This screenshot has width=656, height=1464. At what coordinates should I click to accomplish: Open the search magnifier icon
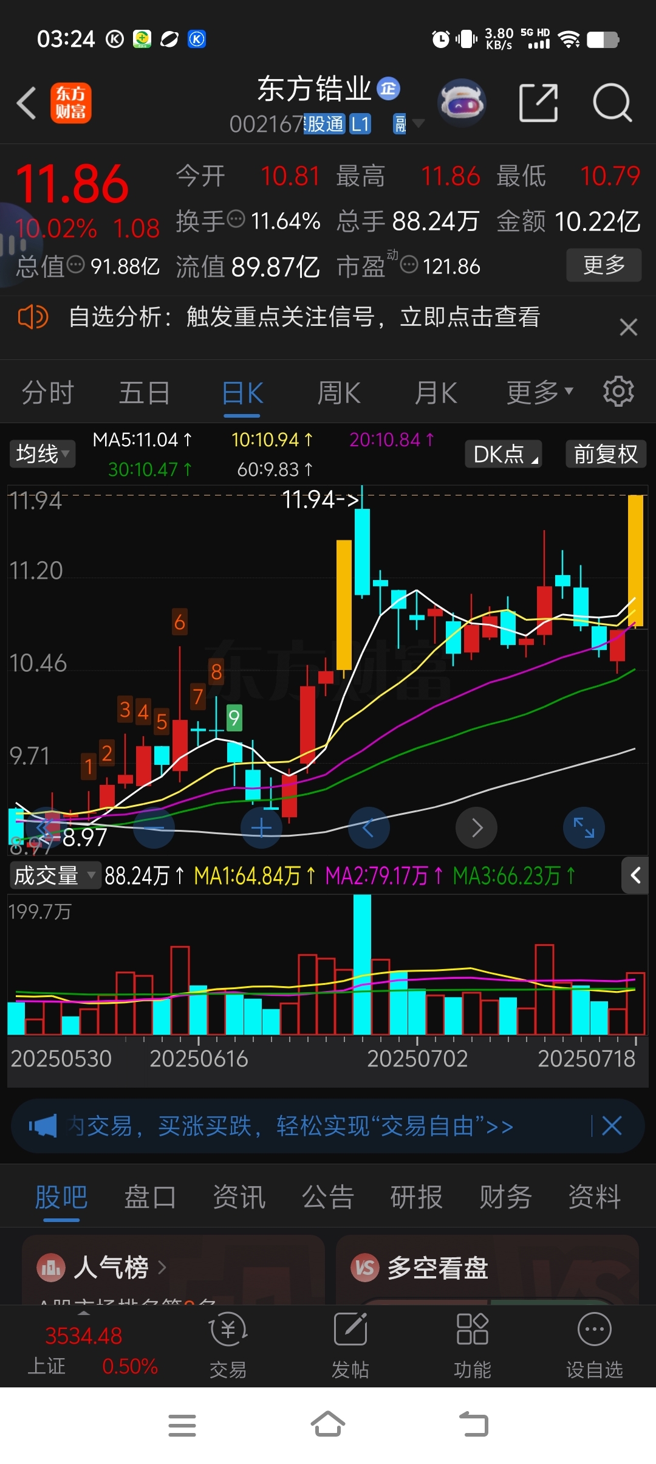(x=612, y=103)
